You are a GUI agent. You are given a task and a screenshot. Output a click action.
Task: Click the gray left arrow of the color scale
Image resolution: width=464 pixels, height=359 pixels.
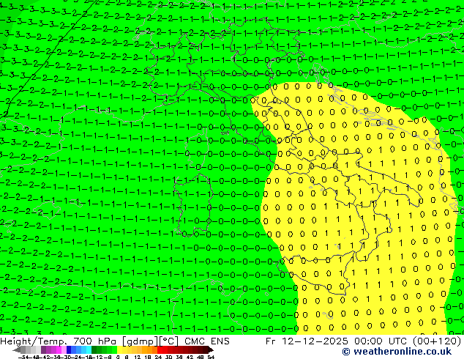(17, 349)
